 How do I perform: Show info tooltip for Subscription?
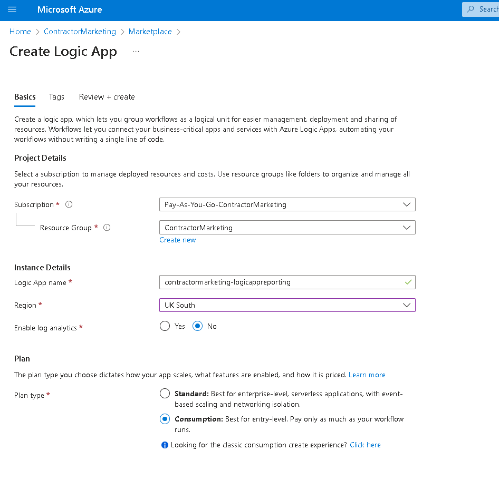pos(69,204)
